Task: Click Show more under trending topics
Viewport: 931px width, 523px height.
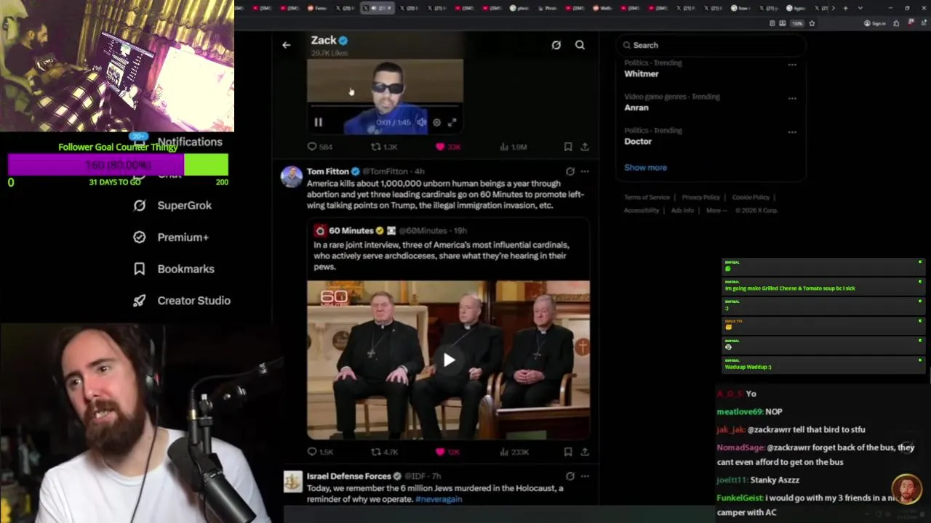Action: click(x=645, y=168)
